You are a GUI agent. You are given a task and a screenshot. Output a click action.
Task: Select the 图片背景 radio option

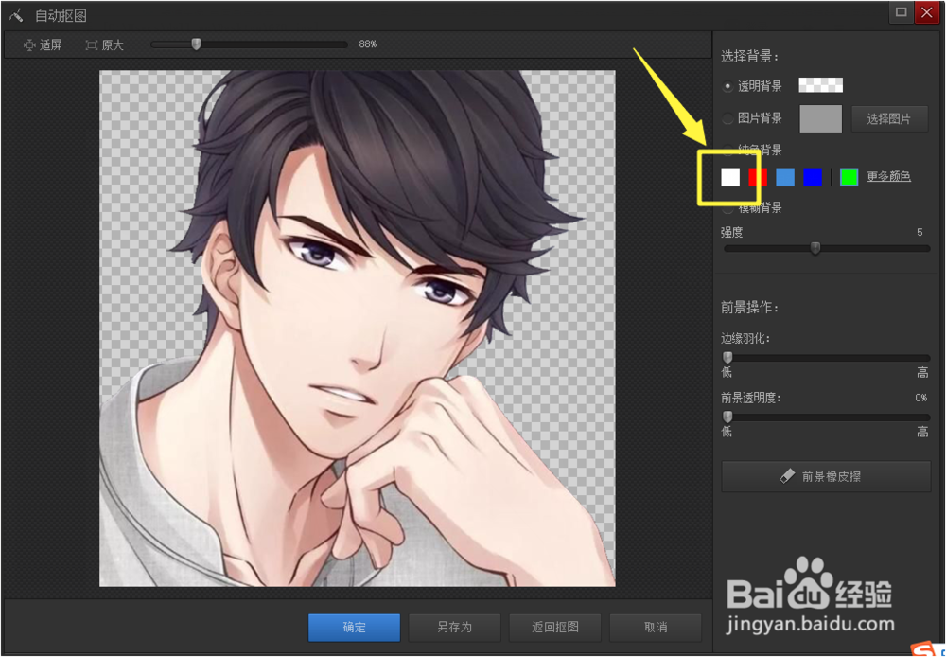(x=728, y=118)
